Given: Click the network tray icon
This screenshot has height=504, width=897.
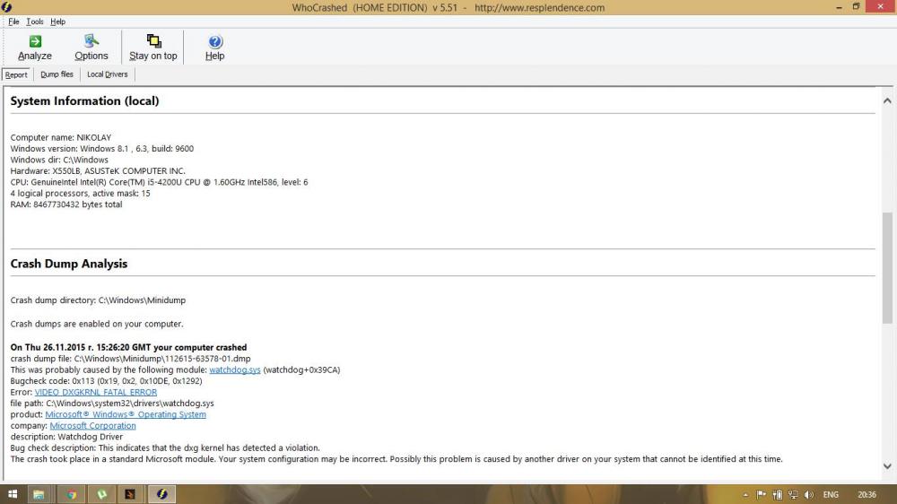Looking at the screenshot, I should [x=793, y=495].
